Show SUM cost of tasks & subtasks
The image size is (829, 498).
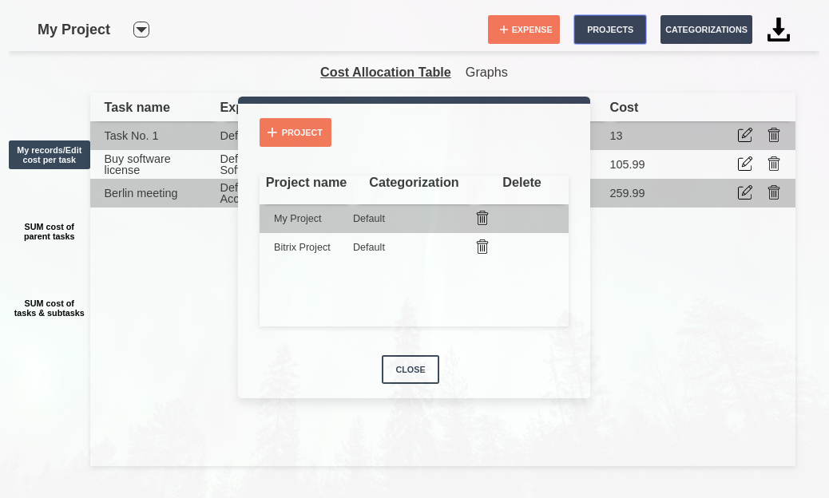pyautogui.click(x=50, y=308)
